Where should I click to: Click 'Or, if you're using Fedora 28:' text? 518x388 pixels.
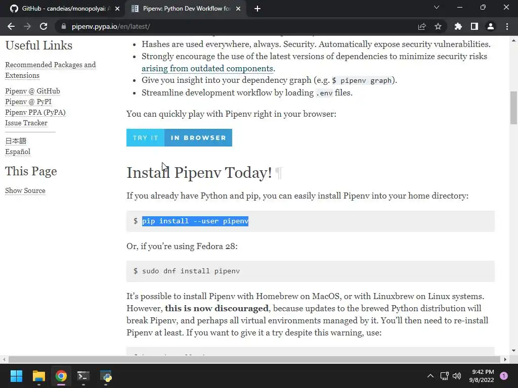182,246
